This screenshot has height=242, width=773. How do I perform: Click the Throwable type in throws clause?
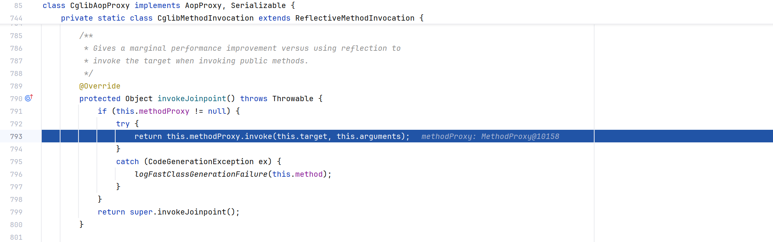point(293,99)
